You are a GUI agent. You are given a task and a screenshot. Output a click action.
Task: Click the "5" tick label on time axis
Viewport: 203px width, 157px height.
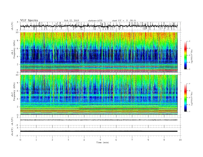[100, 140]
